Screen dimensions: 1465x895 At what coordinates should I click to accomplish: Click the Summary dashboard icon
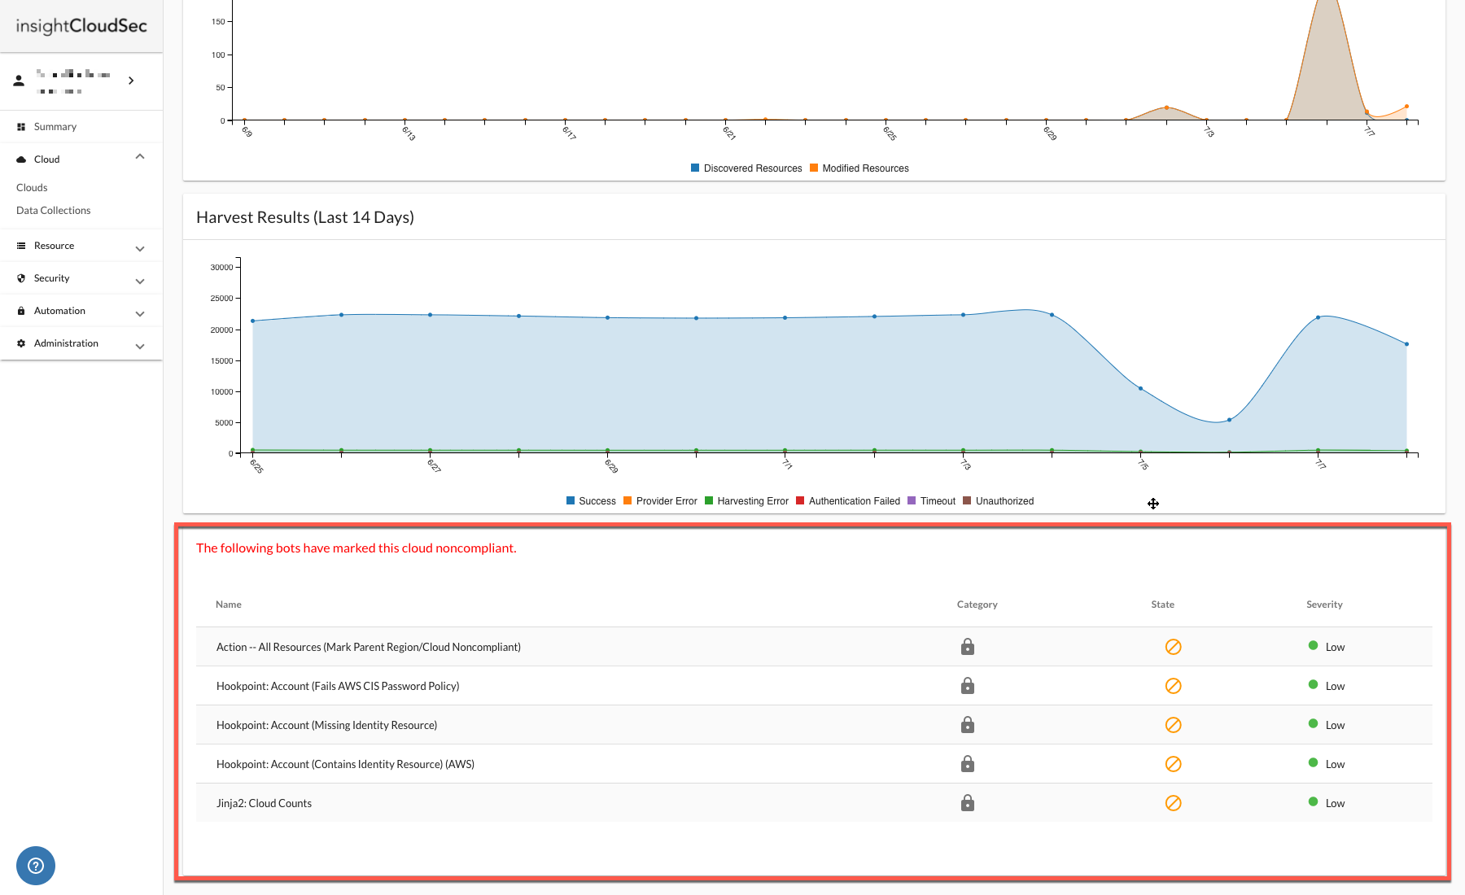click(21, 127)
